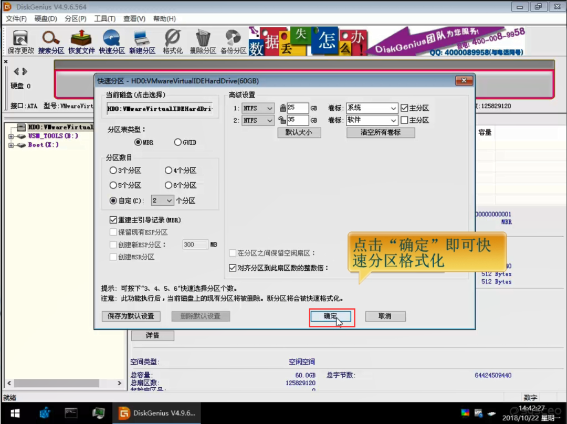Open the 备份分区 (Backup Partition) tool
This screenshot has height=424, width=567.
pos(233,42)
